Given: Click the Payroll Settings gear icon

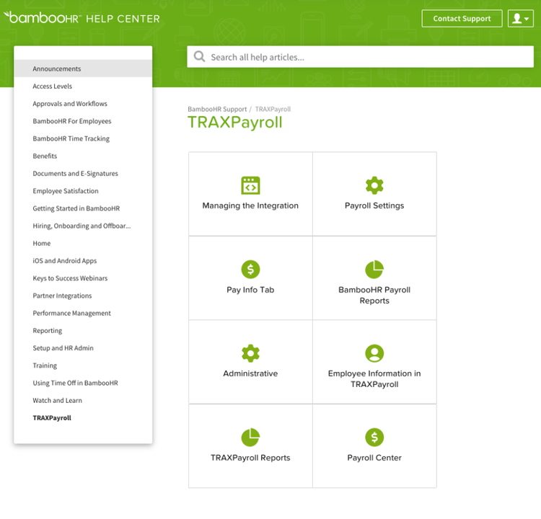Looking at the screenshot, I should click(374, 185).
